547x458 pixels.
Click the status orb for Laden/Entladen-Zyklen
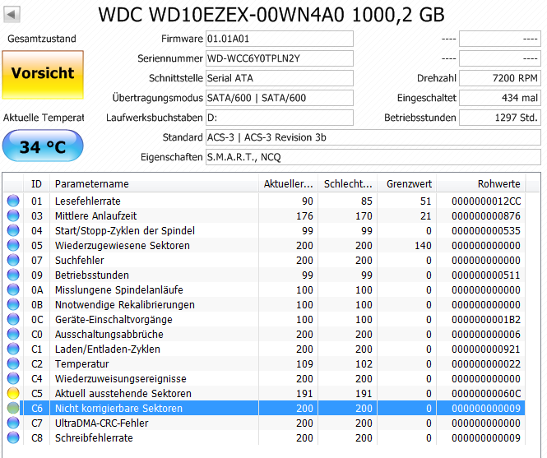click(13, 349)
